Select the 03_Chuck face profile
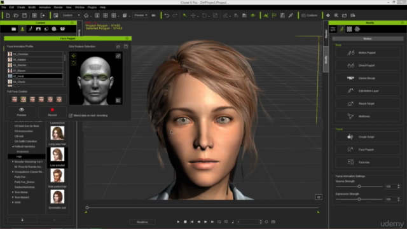 (35, 81)
